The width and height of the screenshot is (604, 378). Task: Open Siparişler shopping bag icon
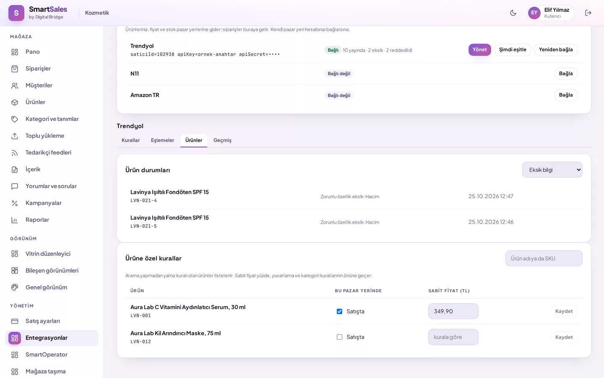(x=15, y=69)
